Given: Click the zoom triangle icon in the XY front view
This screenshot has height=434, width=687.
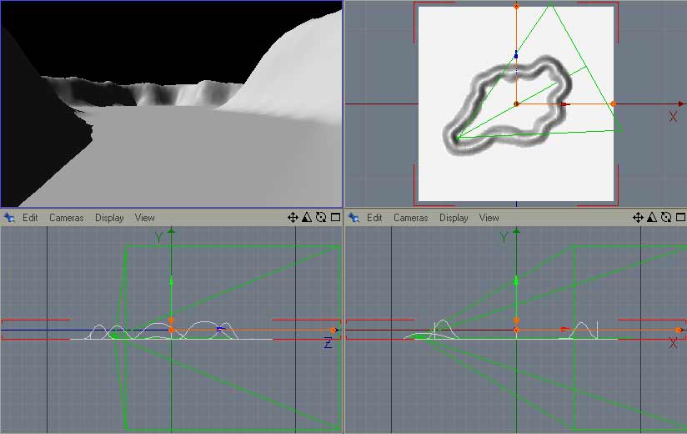Looking at the screenshot, I should (652, 218).
